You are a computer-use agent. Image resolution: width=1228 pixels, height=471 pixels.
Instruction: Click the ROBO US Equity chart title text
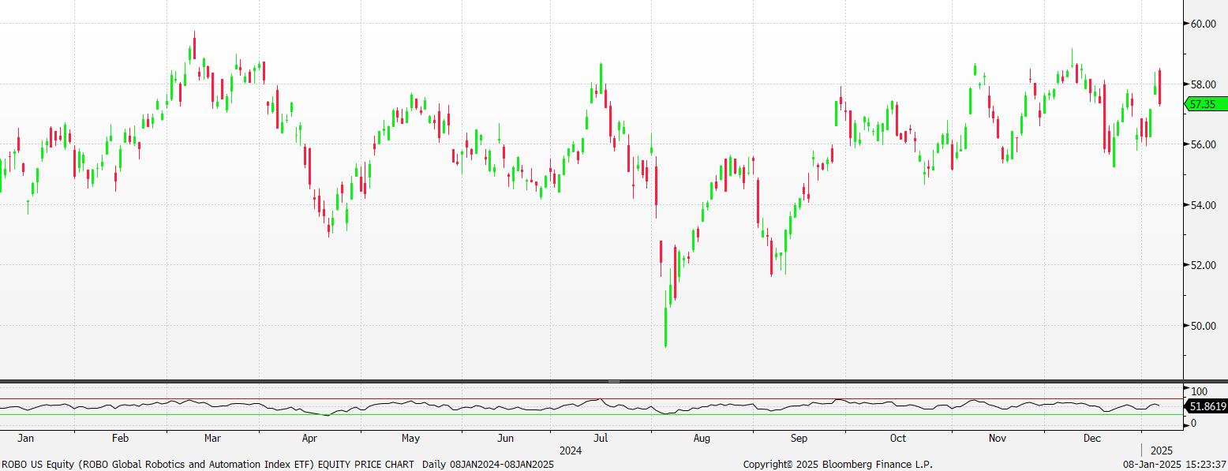pos(277,464)
